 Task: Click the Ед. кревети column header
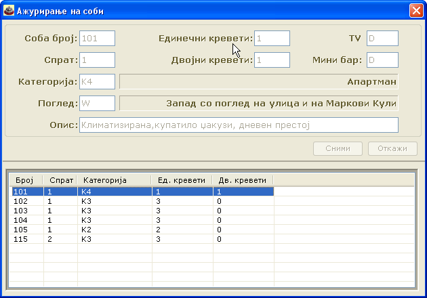click(182, 181)
